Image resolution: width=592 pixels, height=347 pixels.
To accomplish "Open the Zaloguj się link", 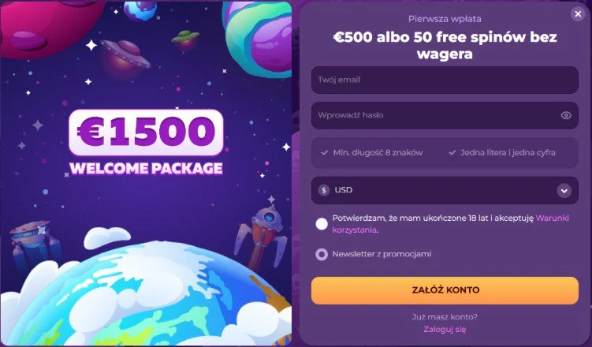I will point(445,329).
